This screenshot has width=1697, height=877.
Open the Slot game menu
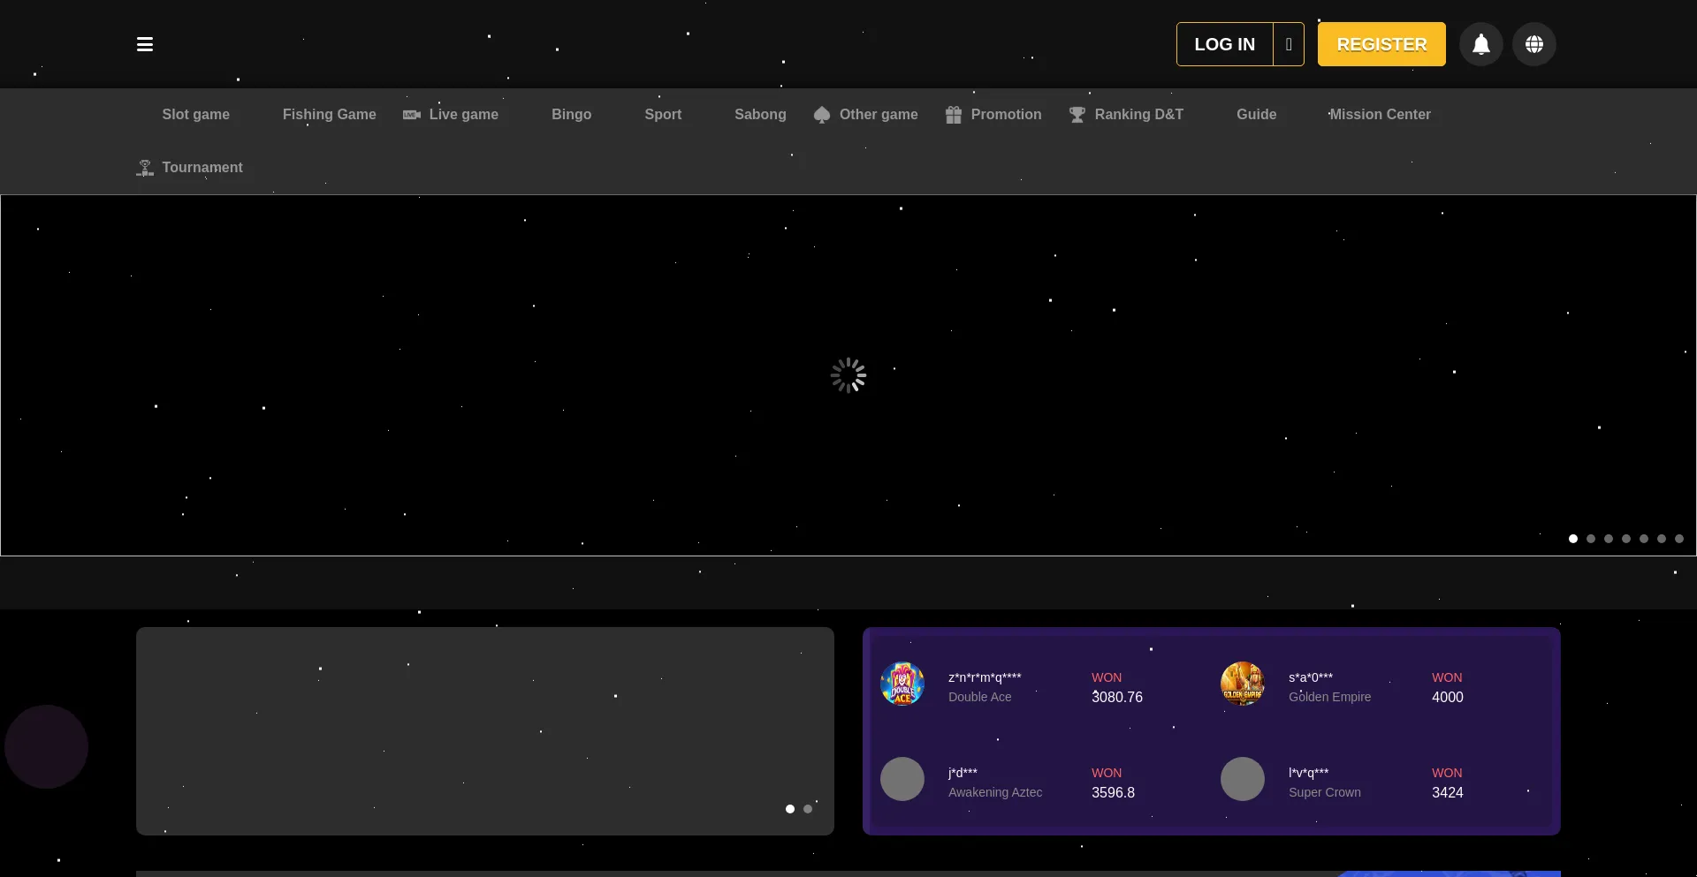[196, 115]
